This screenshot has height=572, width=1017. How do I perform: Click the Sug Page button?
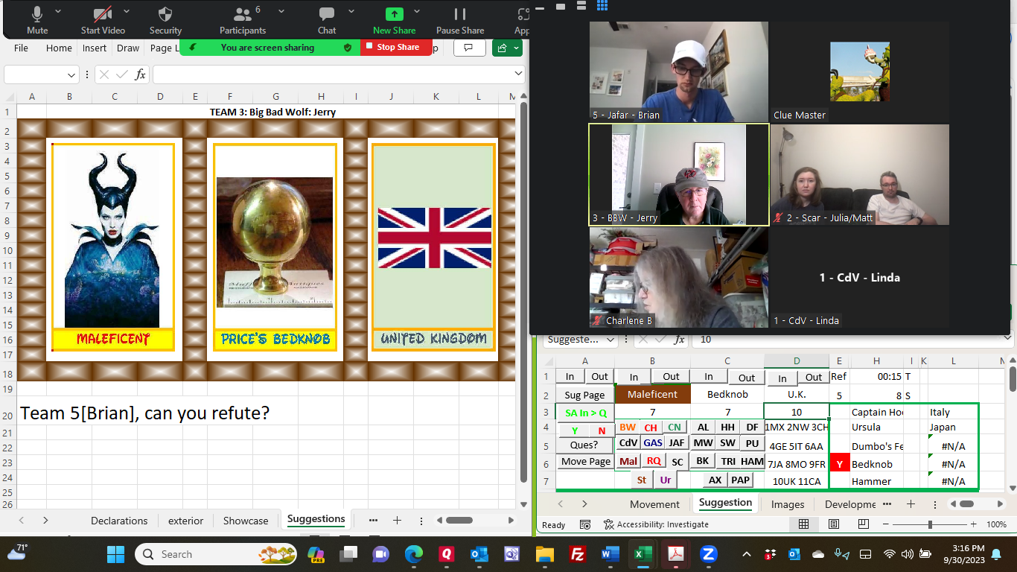[584, 395]
